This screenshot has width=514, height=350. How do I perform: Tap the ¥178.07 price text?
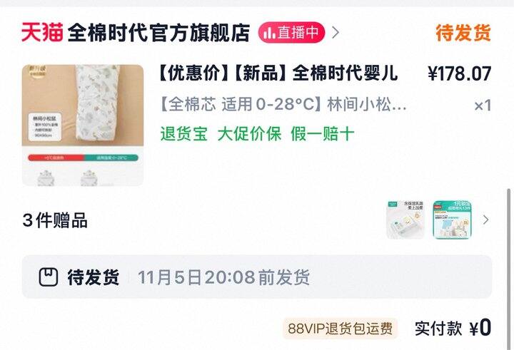point(459,73)
